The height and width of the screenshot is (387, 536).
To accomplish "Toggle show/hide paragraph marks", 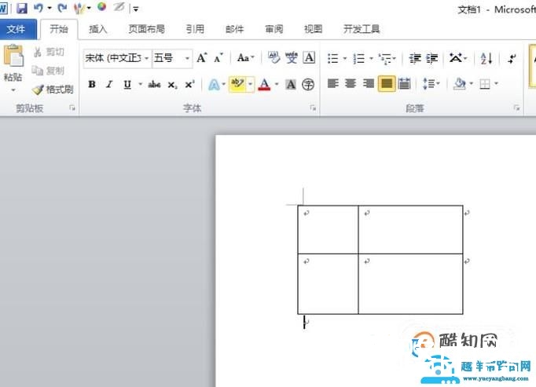I will (x=512, y=58).
